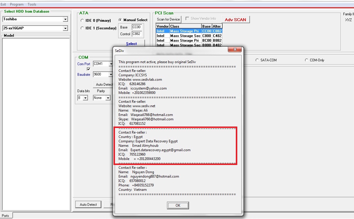The height and width of the screenshot is (219, 354).
Task: Click the Adv SCAN button
Action: click(236, 20)
